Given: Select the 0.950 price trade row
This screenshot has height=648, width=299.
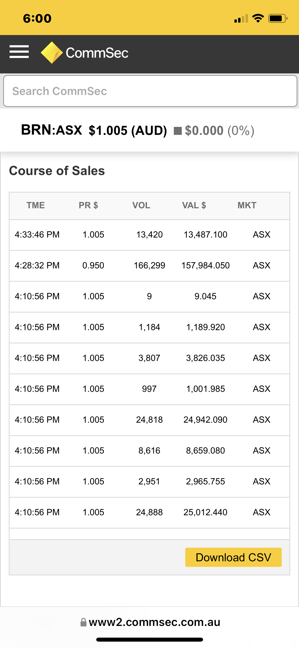Looking at the screenshot, I should point(150,266).
